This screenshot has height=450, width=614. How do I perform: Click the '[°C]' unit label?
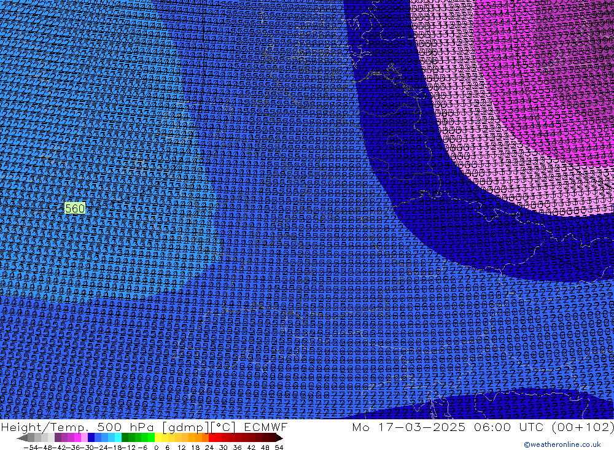(223, 427)
